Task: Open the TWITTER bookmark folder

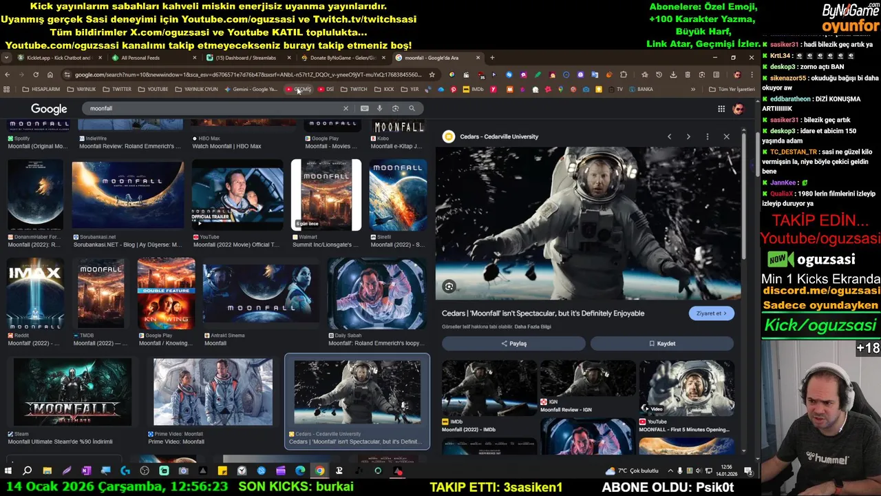Action: pyautogui.click(x=117, y=89)
